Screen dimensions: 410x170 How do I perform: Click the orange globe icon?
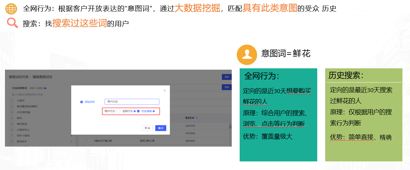11,9
